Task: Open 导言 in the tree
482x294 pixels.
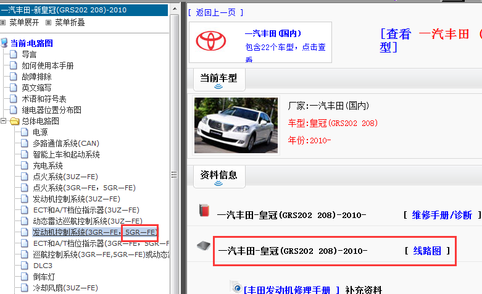Action: point(29,54)
